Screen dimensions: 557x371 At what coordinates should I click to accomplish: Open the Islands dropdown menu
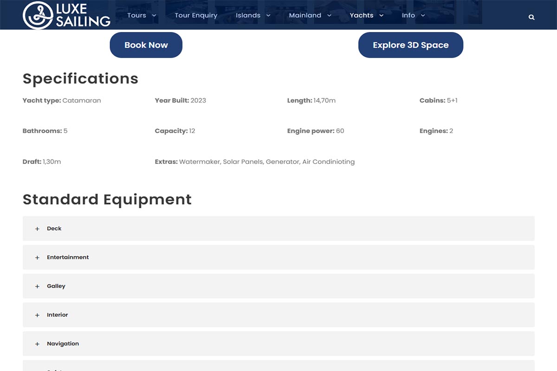[x=253, y=15]
